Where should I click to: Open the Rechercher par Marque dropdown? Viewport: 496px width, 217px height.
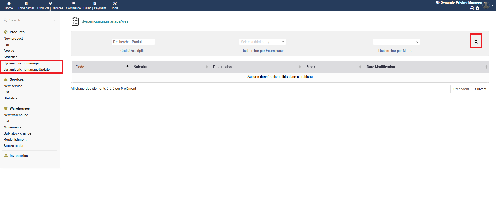tap(396, 42)
